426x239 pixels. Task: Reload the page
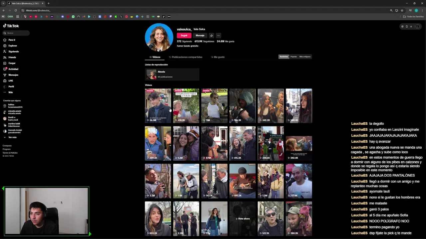(15, 10)
